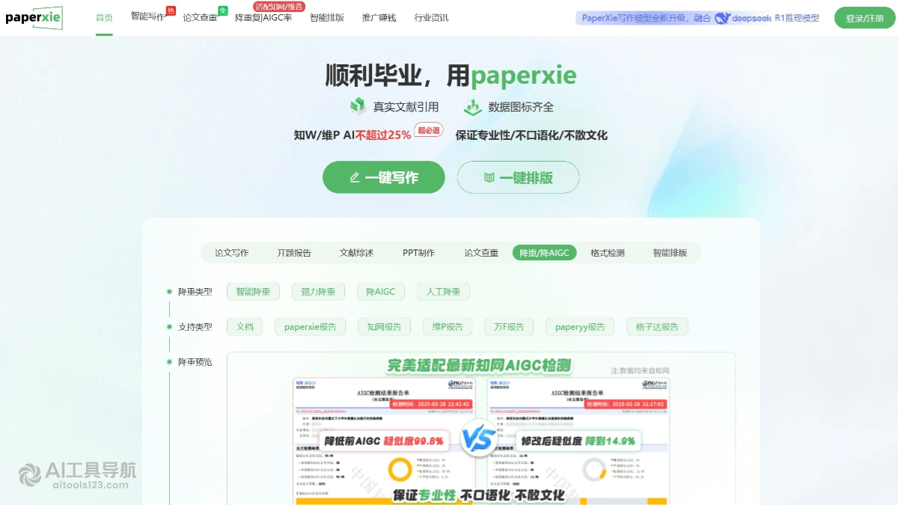Click the 热 badge on 智能写作

[171, 10]
